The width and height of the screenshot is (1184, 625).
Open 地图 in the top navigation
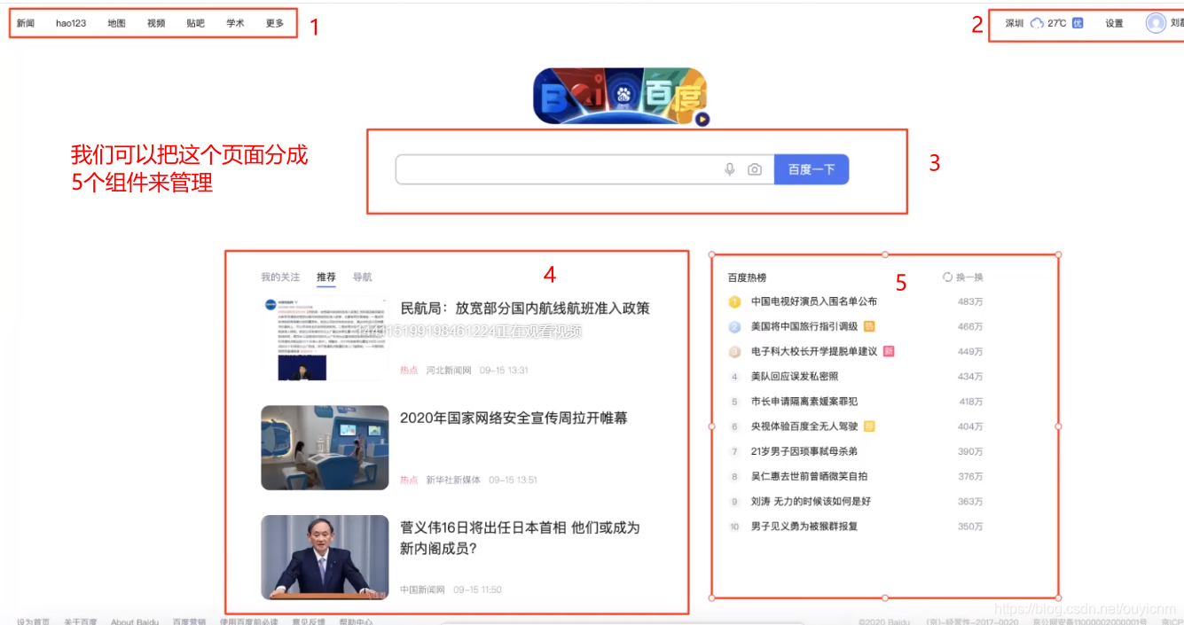pyautogui.click(x=116, y=23)
